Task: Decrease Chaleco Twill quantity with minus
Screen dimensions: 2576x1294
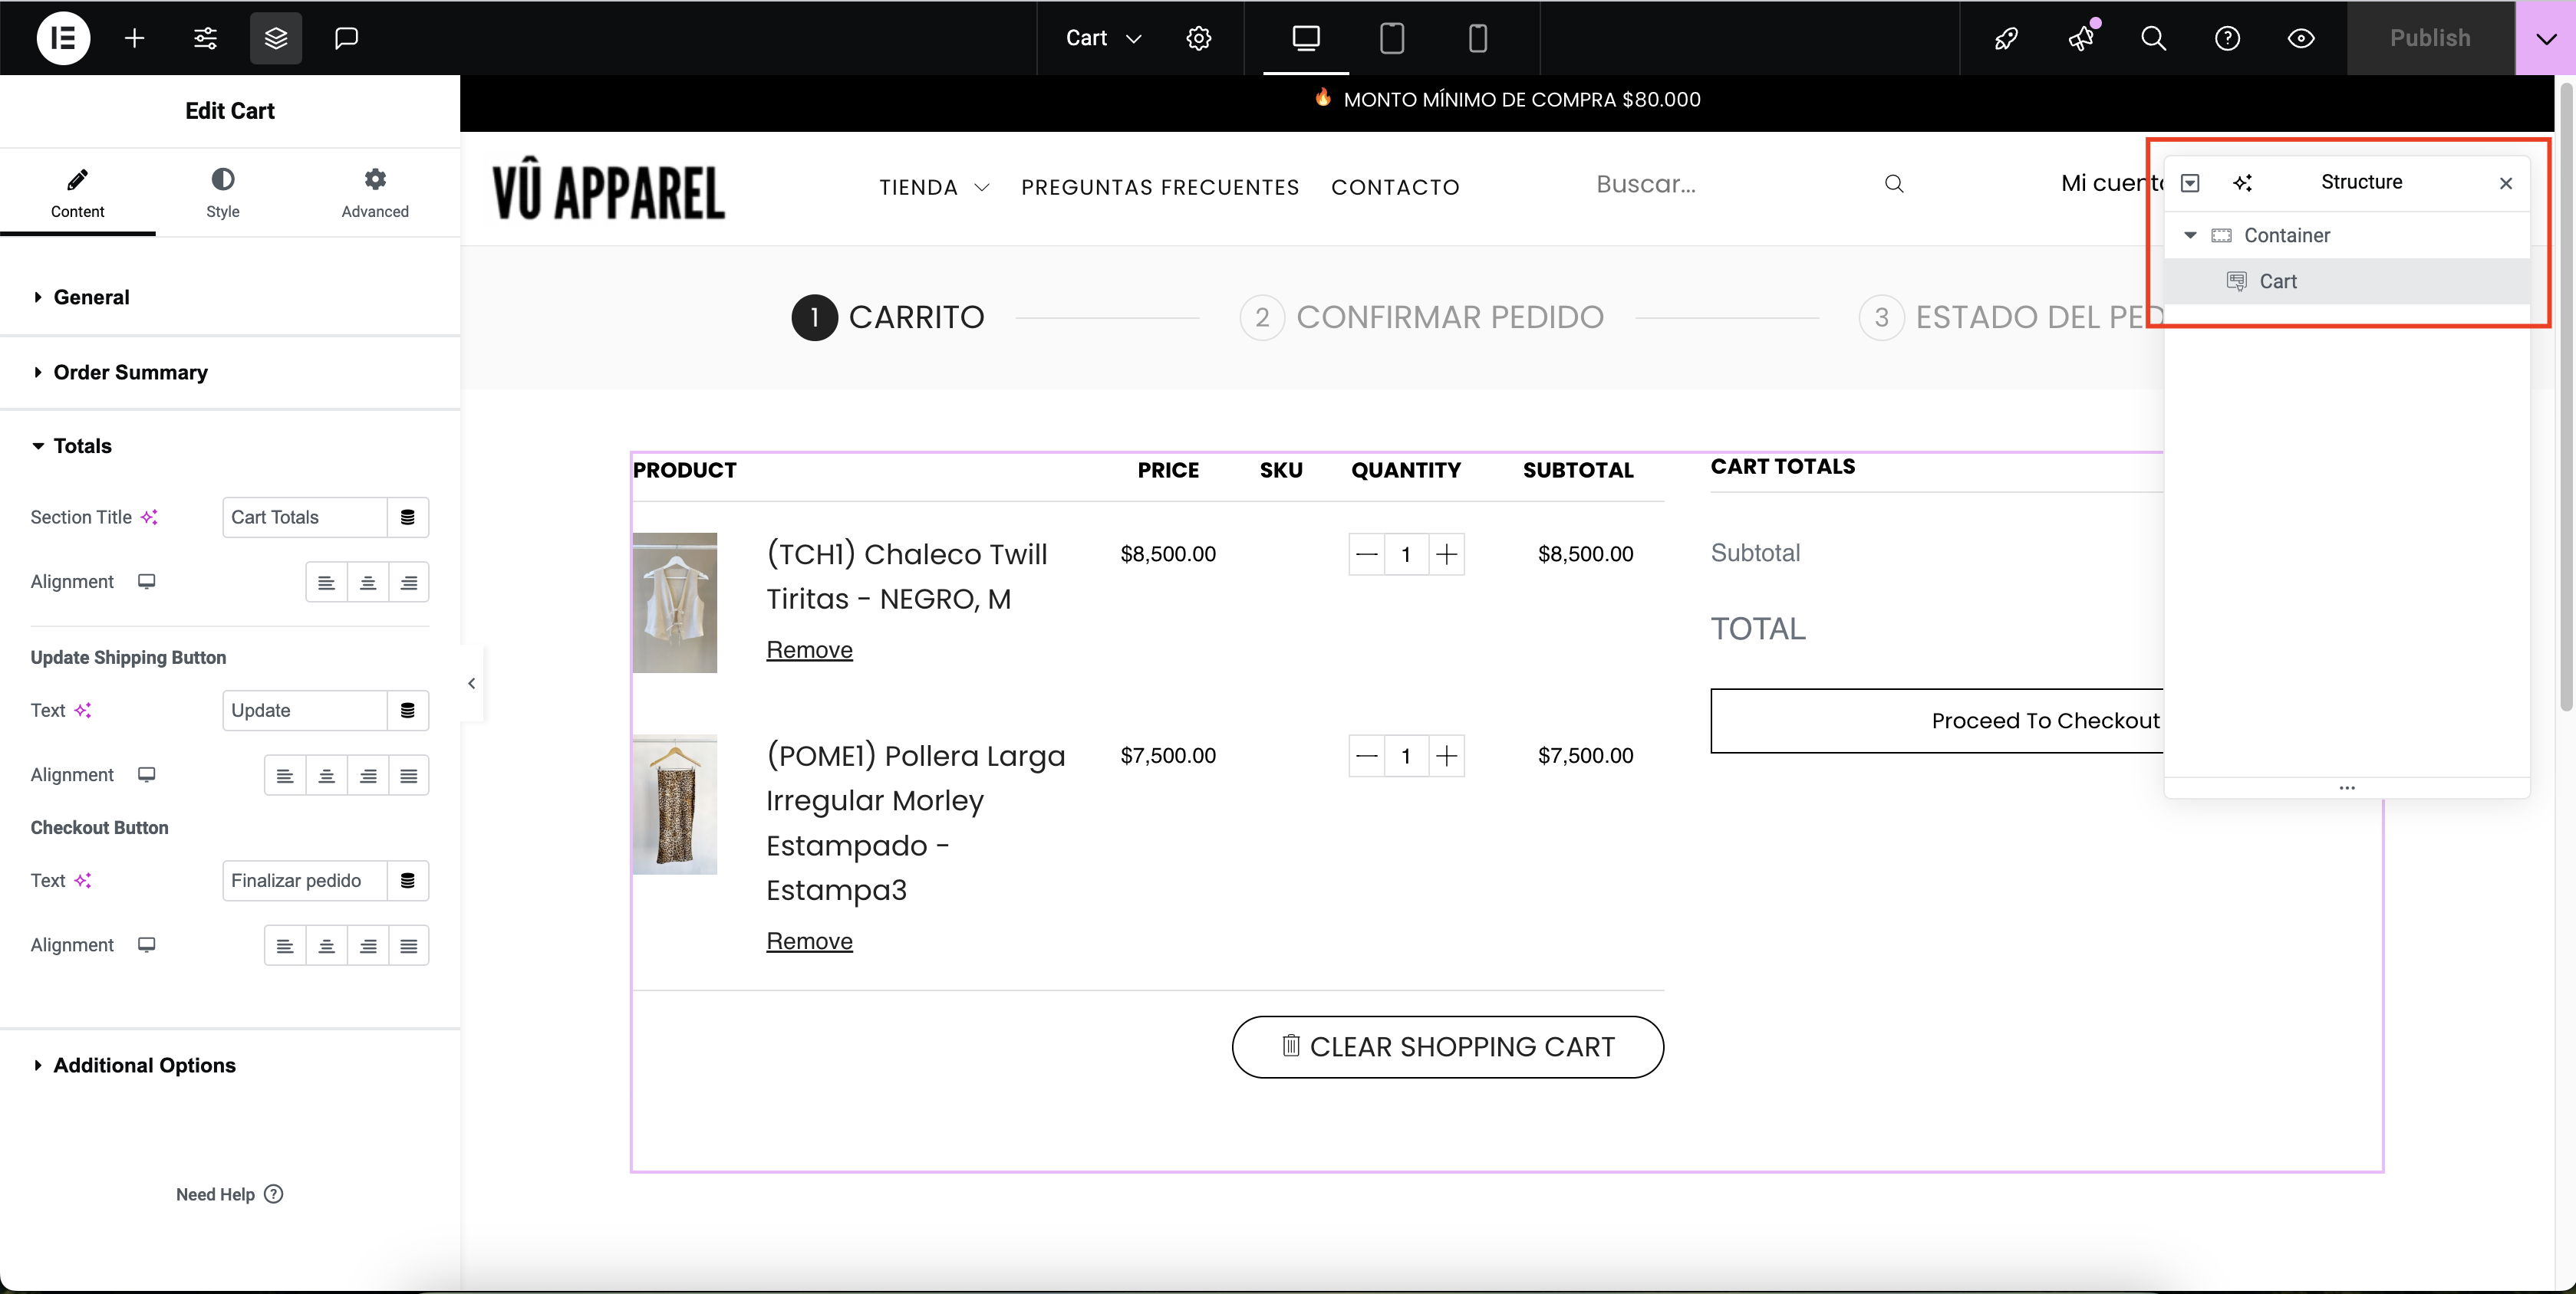Action: pyautogui.click(x=1366, y=554)
